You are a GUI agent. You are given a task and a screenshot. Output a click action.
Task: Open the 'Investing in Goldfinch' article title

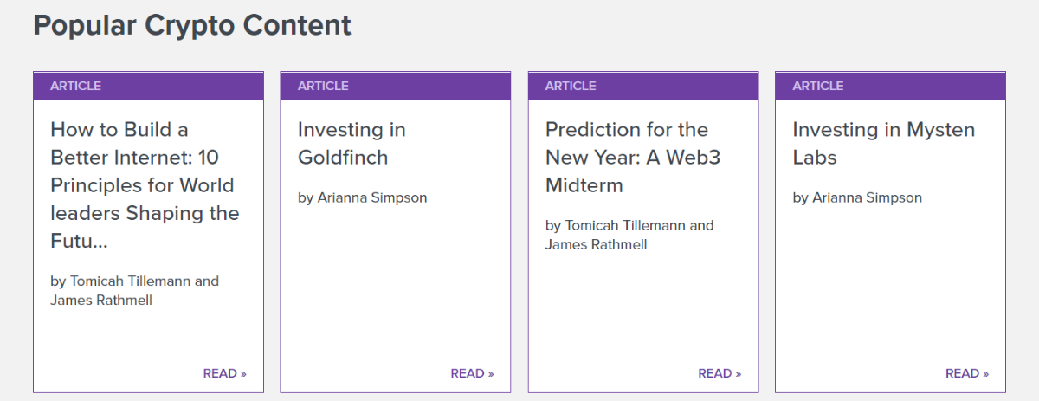(351, 143)
